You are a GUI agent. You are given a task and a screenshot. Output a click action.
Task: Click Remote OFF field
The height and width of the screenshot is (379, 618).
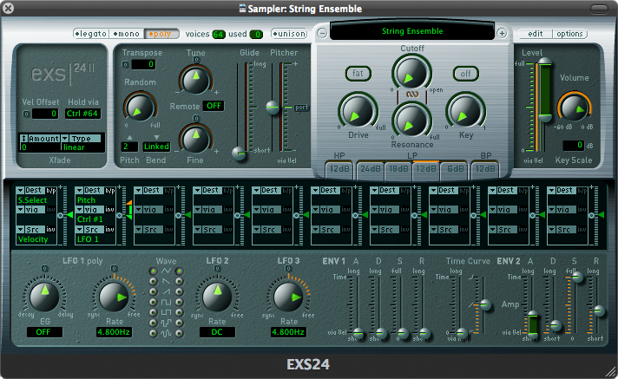click(214, 106)
